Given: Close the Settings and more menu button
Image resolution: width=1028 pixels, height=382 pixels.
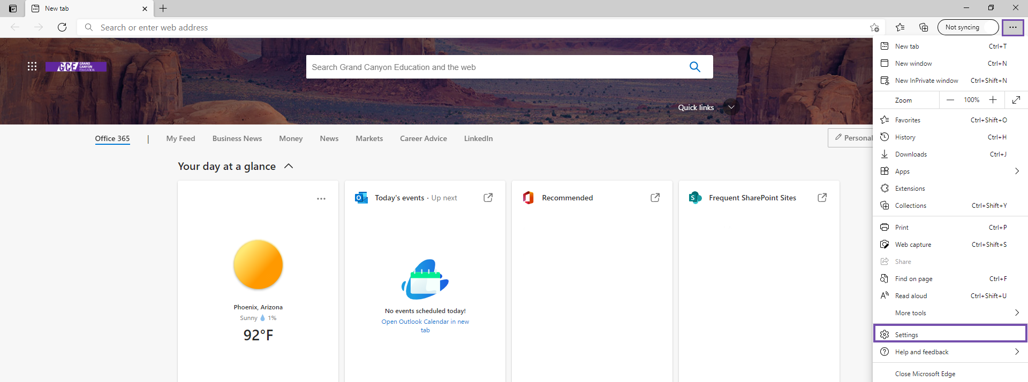Looking at the screenshot, I should [x=1013, y=27].
